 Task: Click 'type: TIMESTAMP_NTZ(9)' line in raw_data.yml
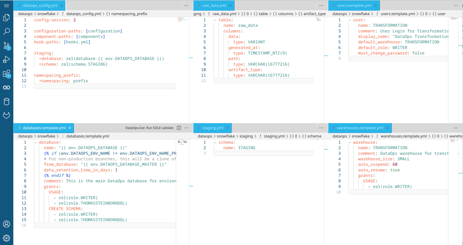coord(260,53)
